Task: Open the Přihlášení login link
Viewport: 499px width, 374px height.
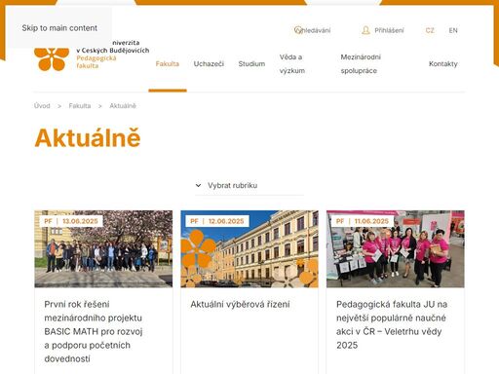Action: pos(382,30)
